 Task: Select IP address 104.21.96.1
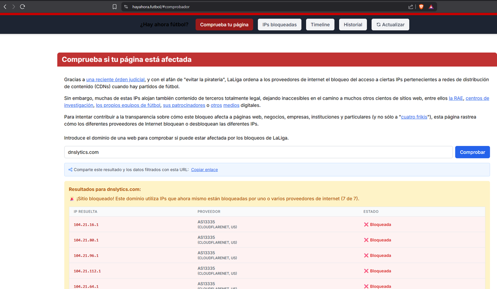86,256
